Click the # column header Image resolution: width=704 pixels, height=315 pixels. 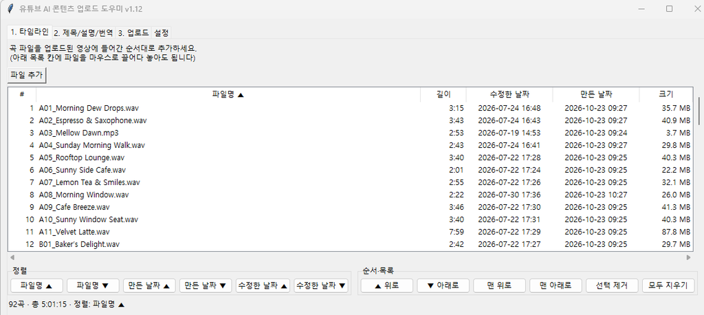22,94
